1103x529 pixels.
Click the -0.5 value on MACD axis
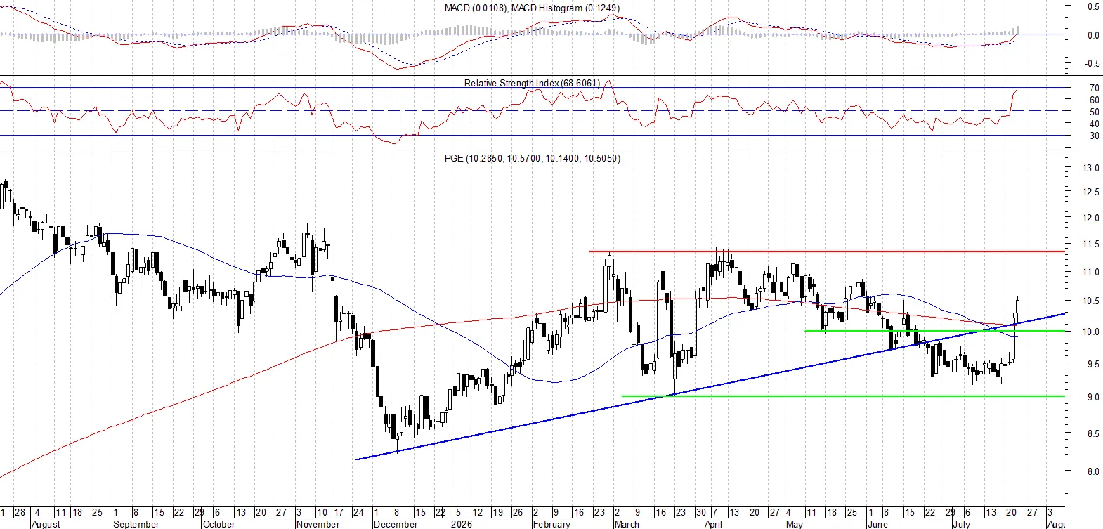coord(1092,64)
